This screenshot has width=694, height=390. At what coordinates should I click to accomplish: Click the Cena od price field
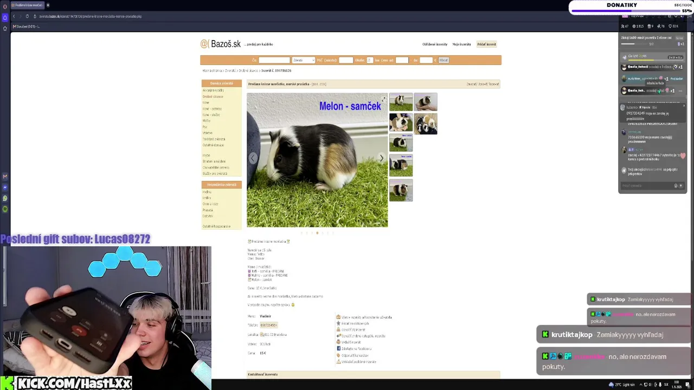tap(402, 60)
